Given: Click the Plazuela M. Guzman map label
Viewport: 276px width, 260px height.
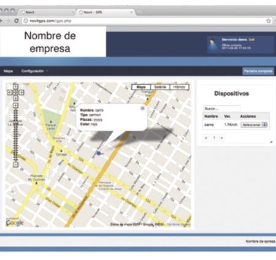Looking at the screenshot, I should point(36,178).
